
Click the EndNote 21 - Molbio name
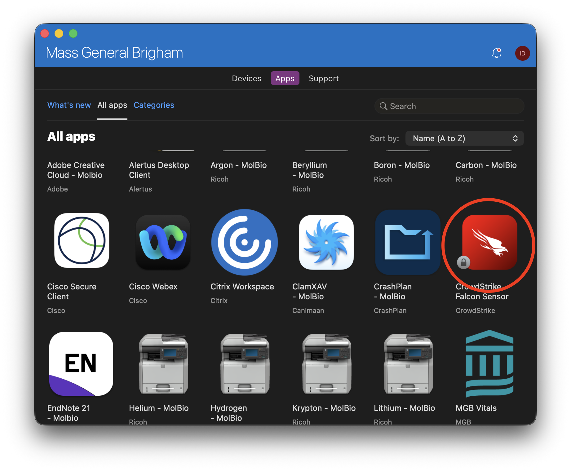tap(69, 413)
